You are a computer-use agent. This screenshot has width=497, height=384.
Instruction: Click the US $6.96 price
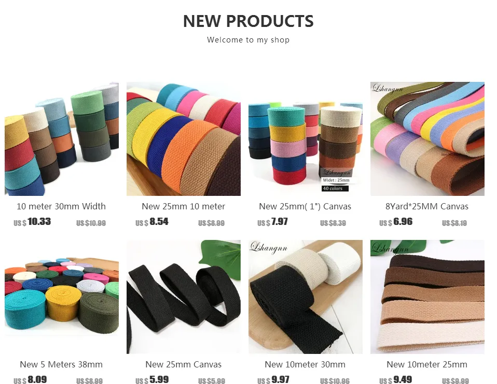pos(396,222)
